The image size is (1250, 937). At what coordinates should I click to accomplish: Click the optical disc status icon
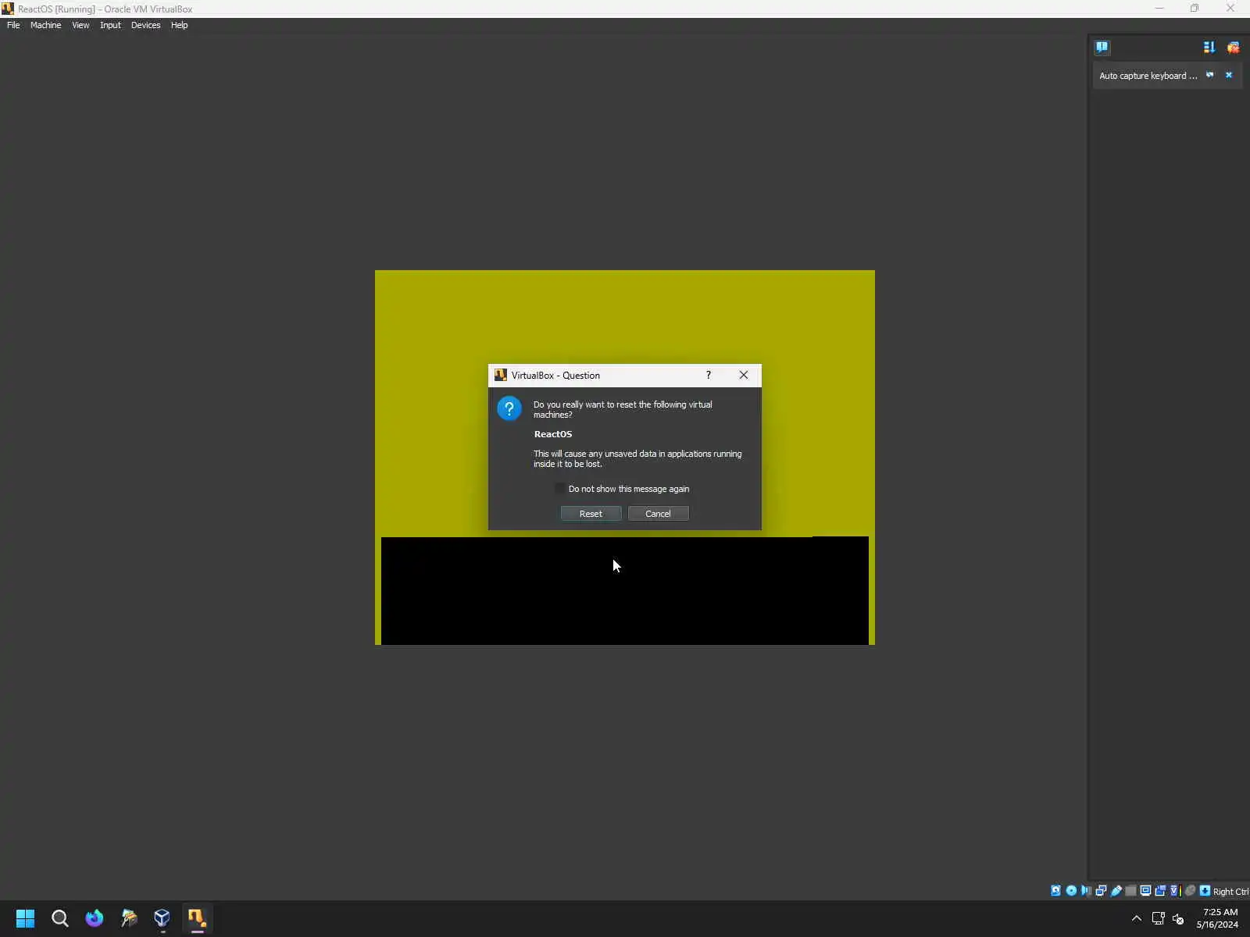pyautogui.click(x=1071, y=891)
